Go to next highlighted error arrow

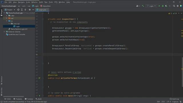(x=181, y=13)
